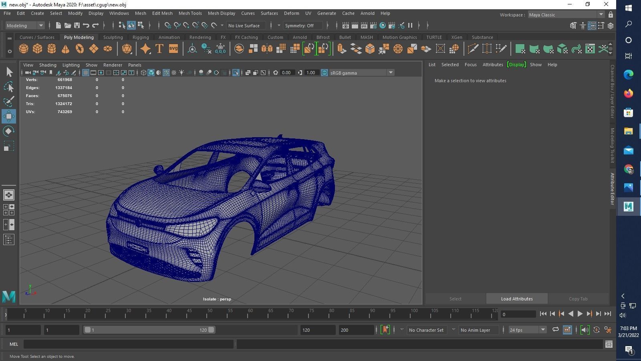Create a polygon cylinder from the shelf
This screenshot has height=361, width=641.
[x=52, y=49]
